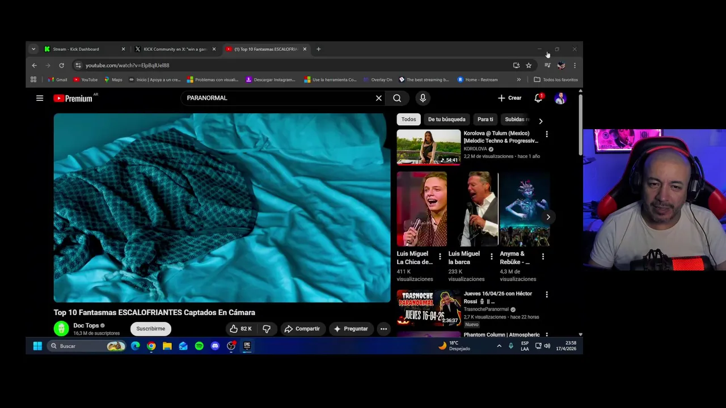Switch to KICK Community en X tab
Screen dimensions: 726x408
pyautogui.click(x=174, y=49)
